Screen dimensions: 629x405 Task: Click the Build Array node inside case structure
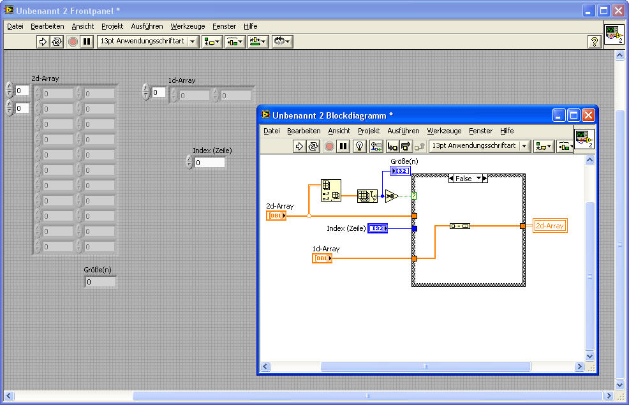(459, 226)
